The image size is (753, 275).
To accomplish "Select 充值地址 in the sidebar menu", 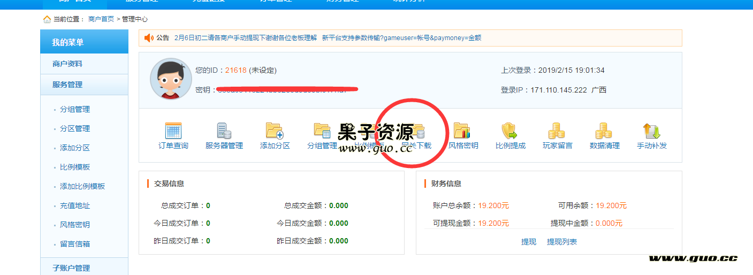I will pyautogui.click(x=75, y=205).
